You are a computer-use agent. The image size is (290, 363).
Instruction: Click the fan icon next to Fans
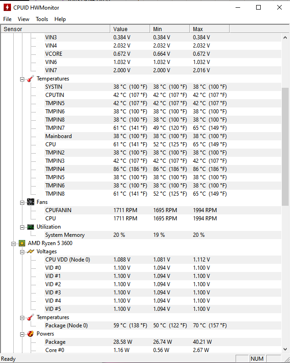pyautogui.click(x=31, y=202)
